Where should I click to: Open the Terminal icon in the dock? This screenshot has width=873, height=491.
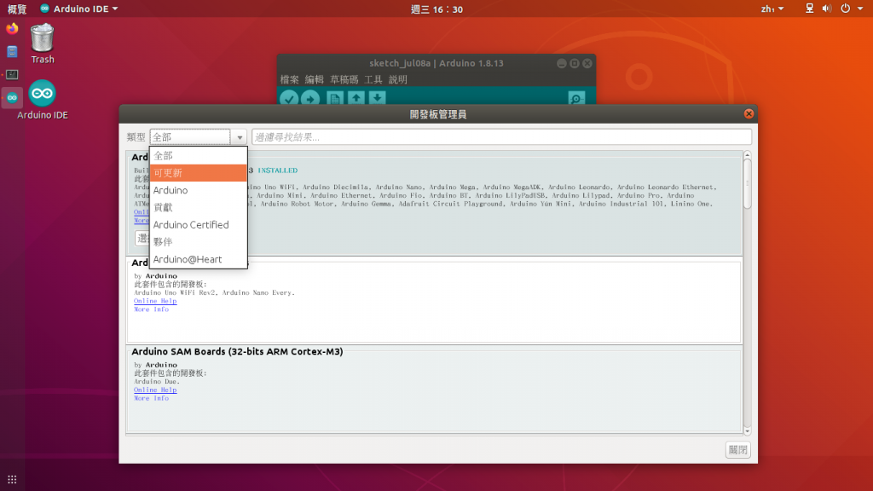(12, 75)
